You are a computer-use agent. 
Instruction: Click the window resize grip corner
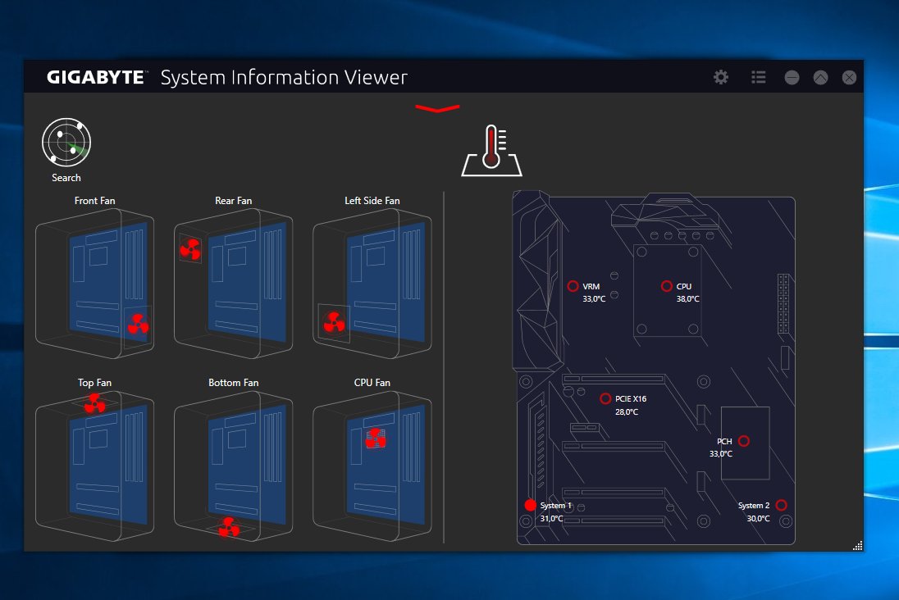pyautogui.click(x=857, y=545)
